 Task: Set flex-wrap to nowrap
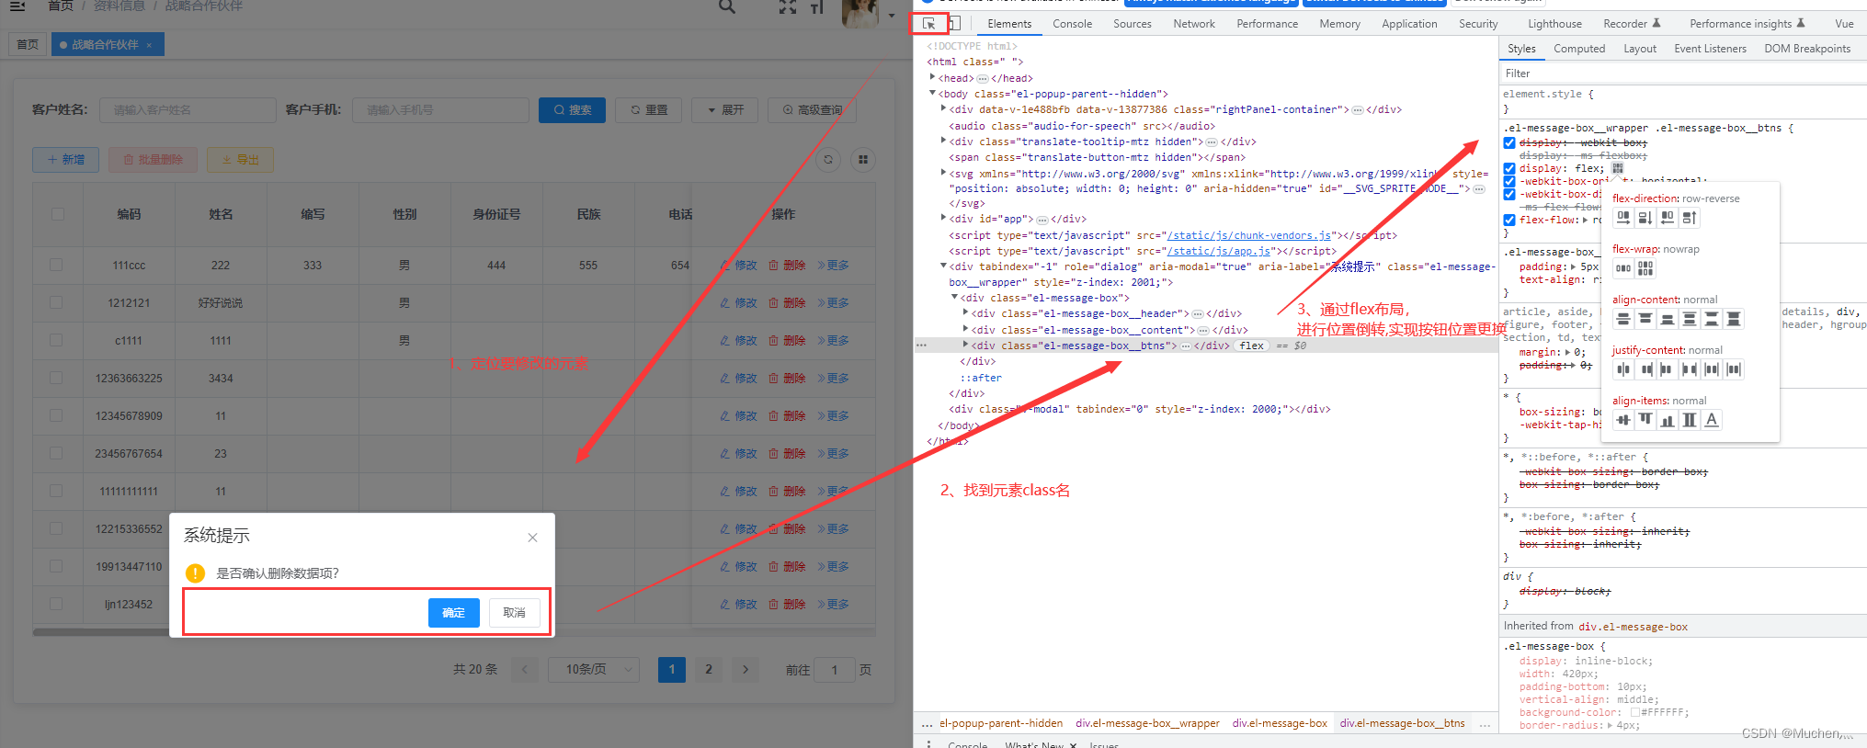[1623, 268]
